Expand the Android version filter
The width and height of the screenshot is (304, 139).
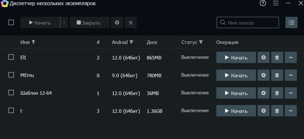point(131,42)
